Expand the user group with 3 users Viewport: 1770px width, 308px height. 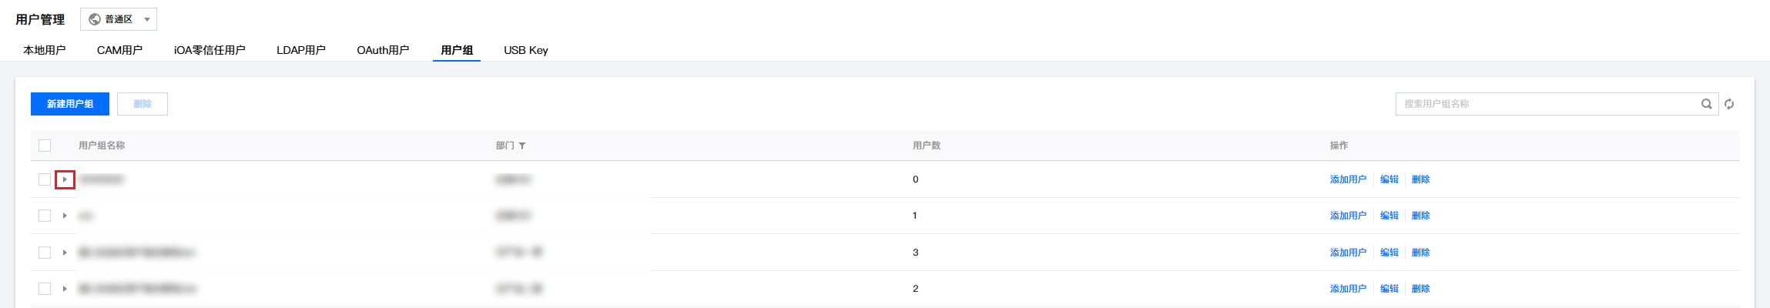tap(65, 253)
